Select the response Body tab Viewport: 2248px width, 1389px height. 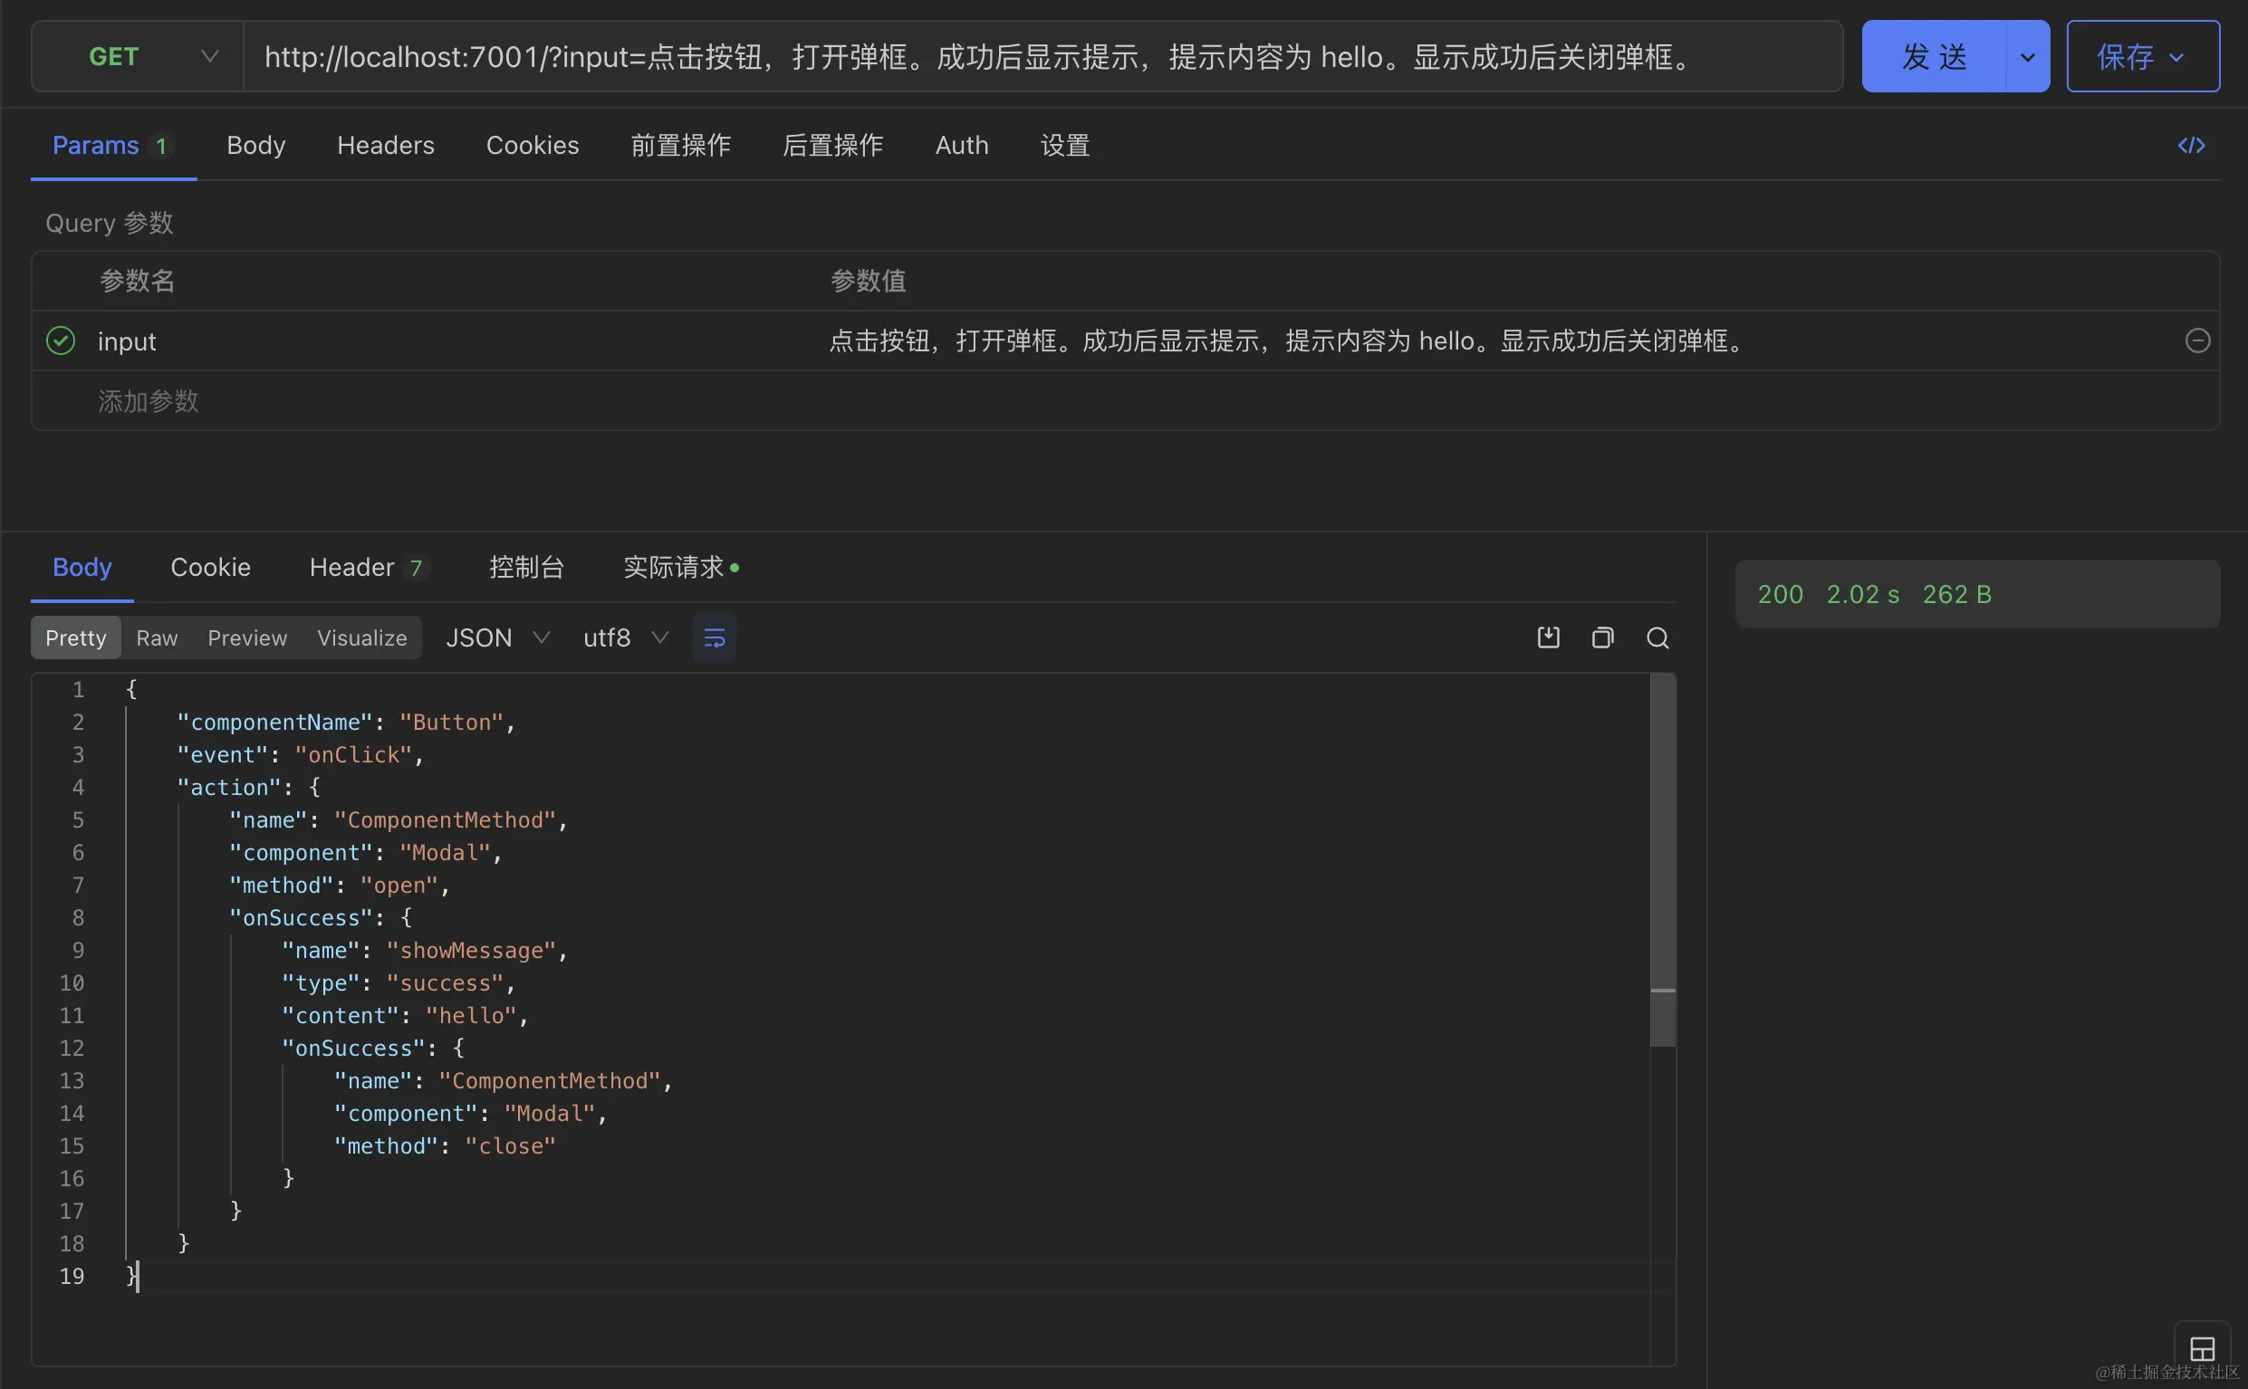pyautogui.click(x=82, y=567)
